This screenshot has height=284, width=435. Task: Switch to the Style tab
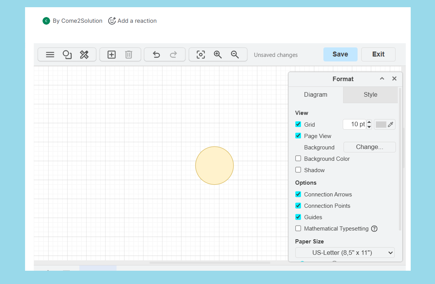point(370,95)
